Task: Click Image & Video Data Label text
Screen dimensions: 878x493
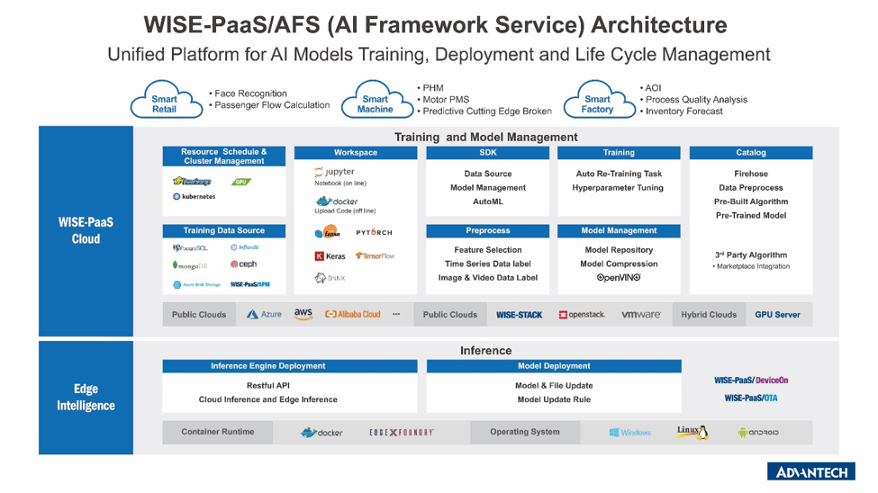Action: 488,278
